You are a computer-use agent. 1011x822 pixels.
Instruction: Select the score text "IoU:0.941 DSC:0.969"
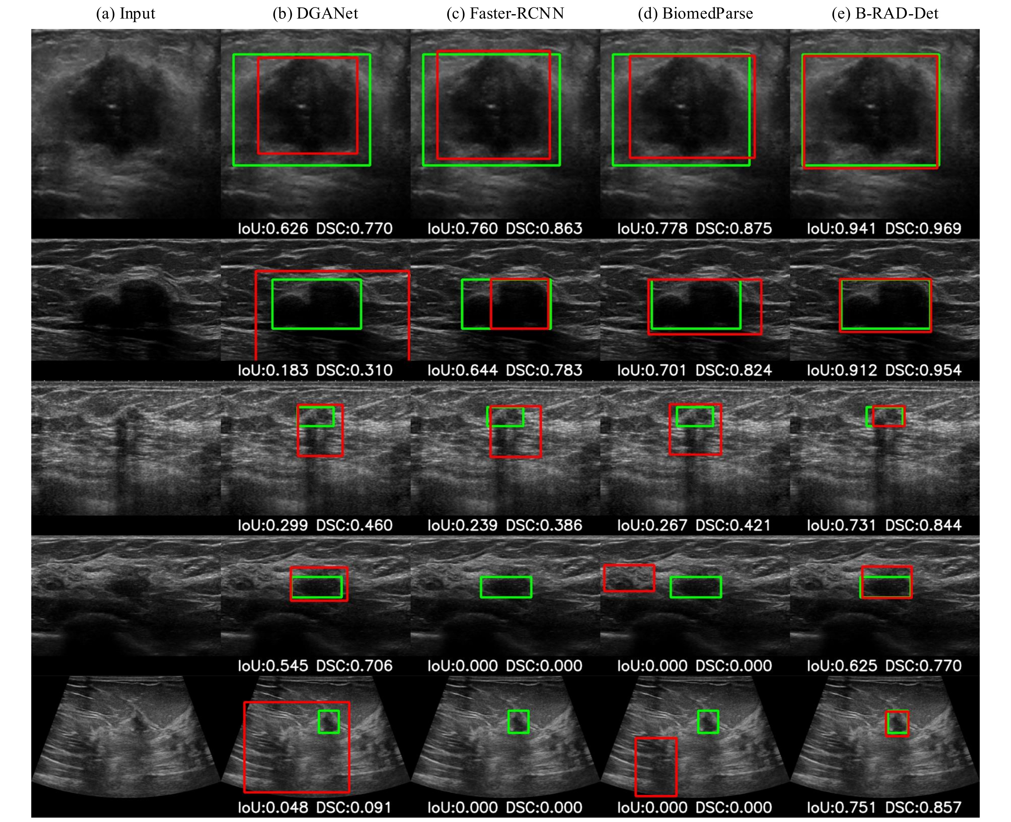pyautogui.click(x=884, y=229)
